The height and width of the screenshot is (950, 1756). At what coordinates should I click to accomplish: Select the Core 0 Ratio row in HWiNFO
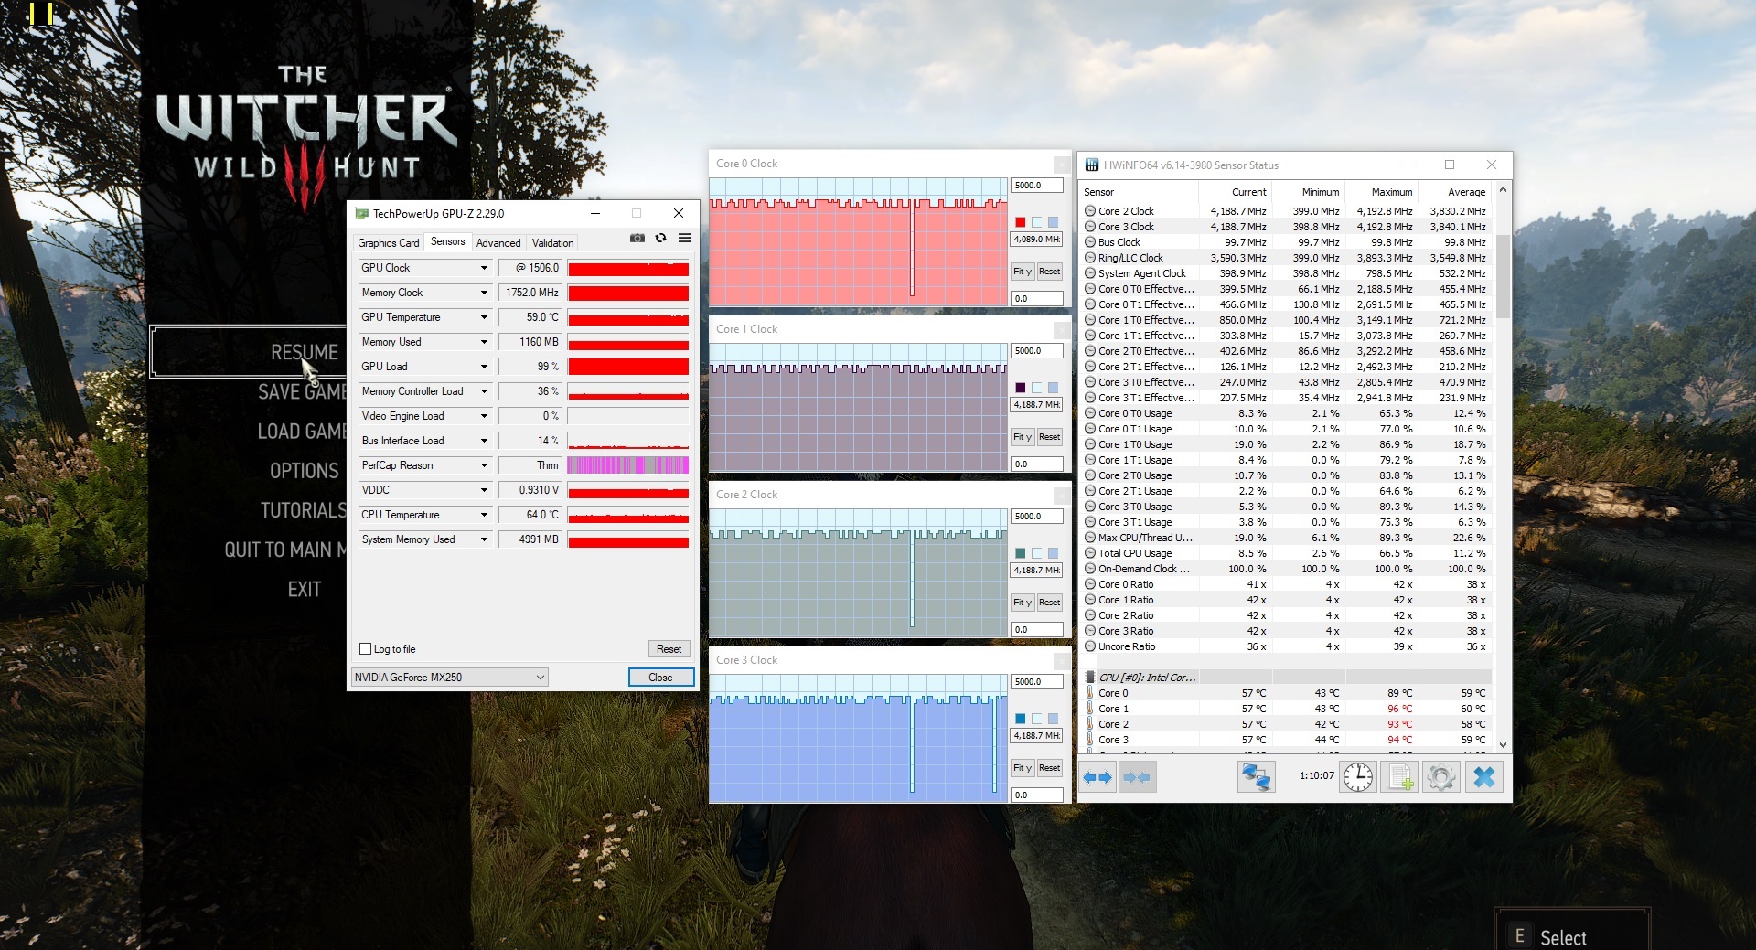[1286, 584]
